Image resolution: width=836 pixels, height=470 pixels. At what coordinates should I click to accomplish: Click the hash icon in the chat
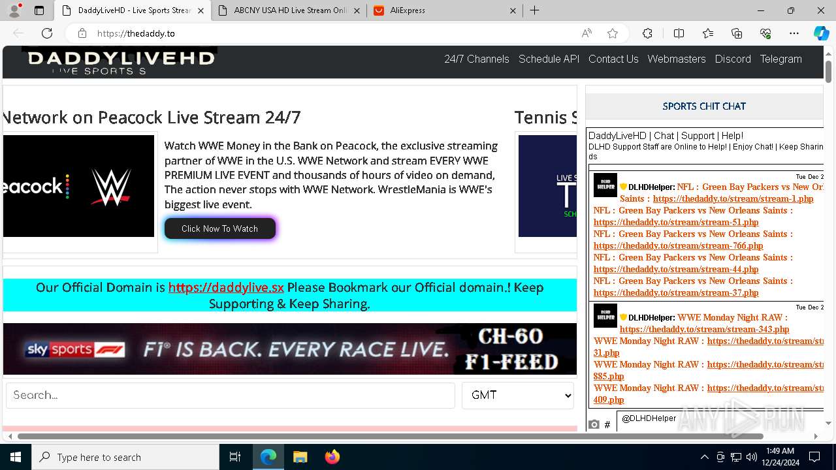tap(607, 425)
